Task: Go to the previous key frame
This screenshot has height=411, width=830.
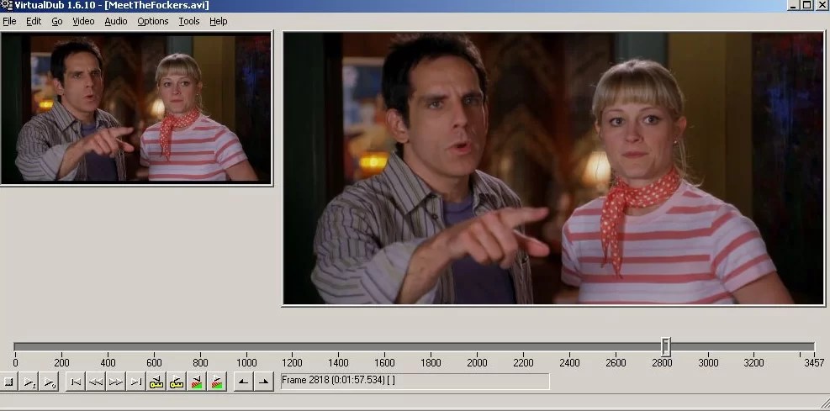Action: tap(156, 382)
